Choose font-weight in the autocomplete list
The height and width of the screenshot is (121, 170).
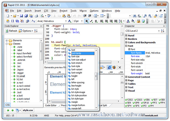(x=77, y=73)
